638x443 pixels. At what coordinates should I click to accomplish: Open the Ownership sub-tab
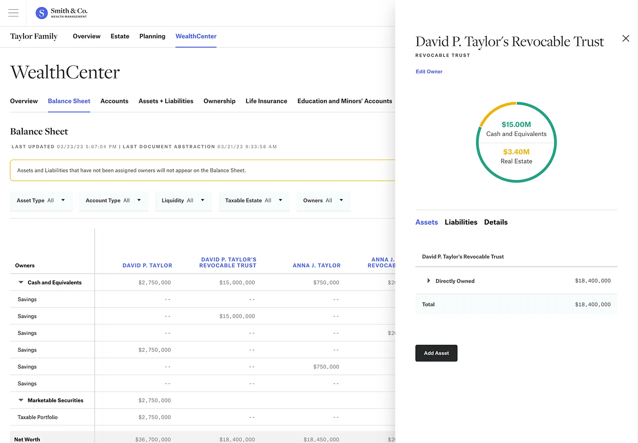click(x=219, y=101)
